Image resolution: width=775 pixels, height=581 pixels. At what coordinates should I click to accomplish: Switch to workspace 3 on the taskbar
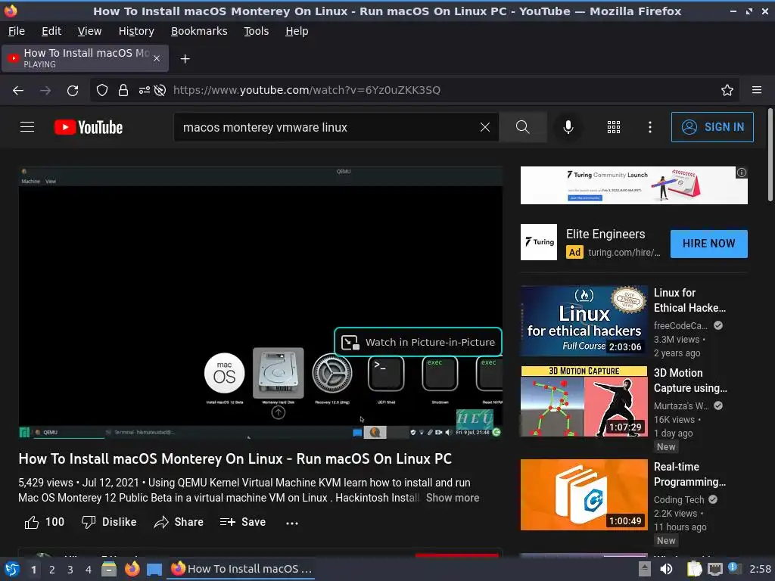[70, 569]
